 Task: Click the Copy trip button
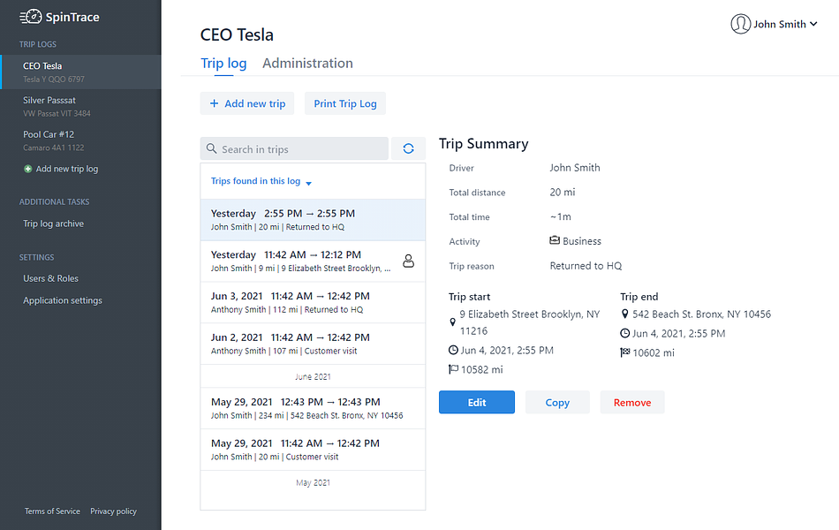click(x=557, y=402)
